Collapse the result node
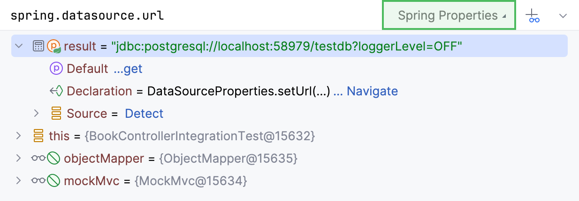Viewport: 579px width, 201px height. (19, 46)
